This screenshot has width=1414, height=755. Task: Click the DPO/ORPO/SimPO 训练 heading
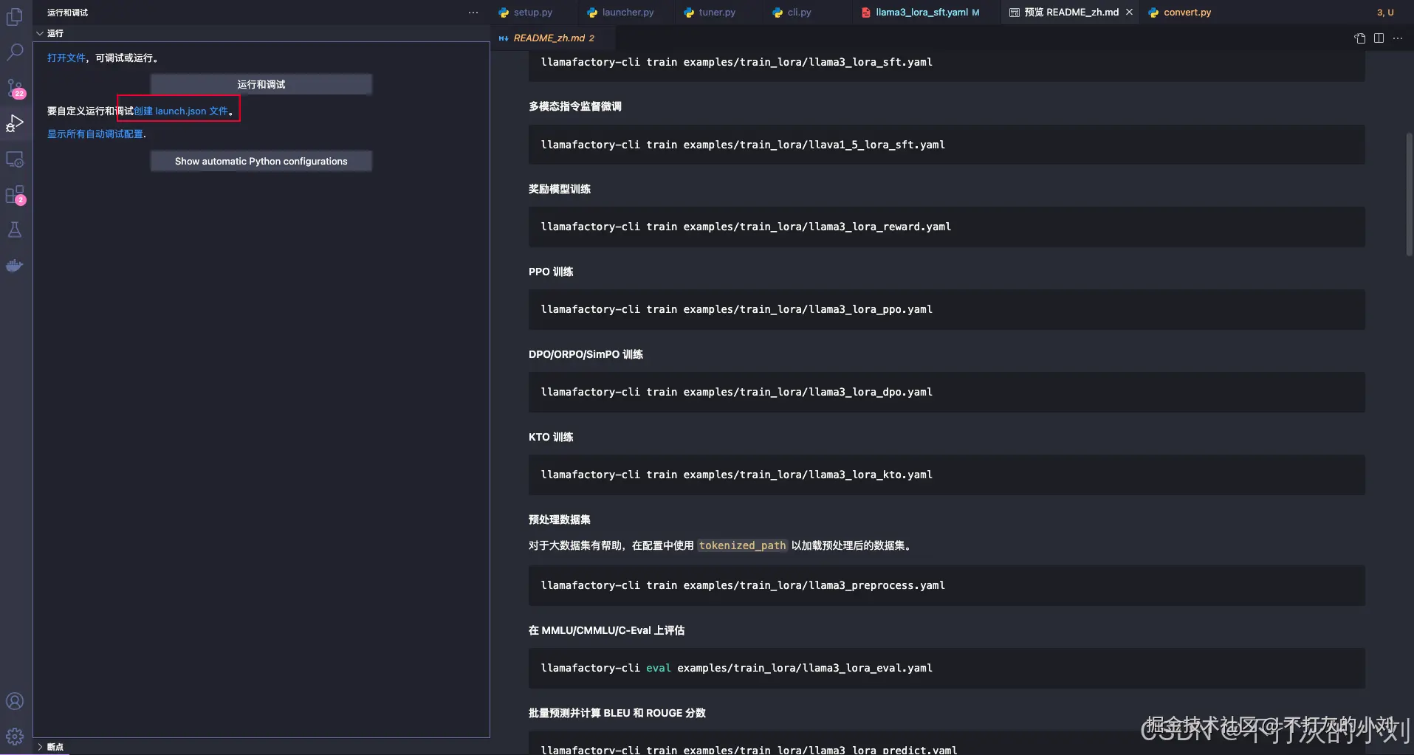point(586,354)
